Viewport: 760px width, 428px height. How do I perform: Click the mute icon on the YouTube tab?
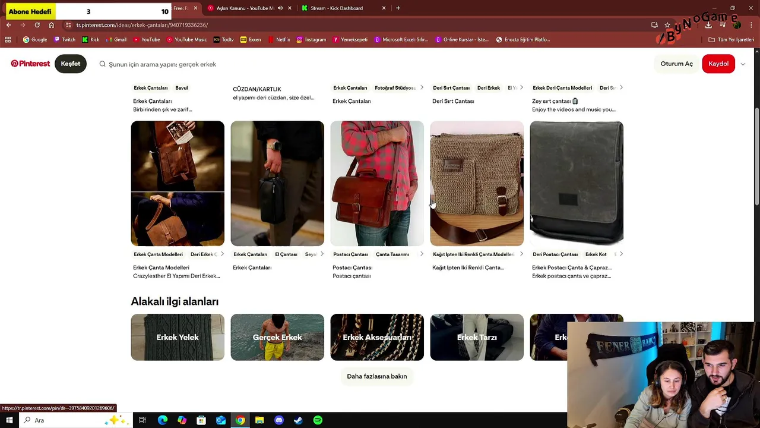280,8
